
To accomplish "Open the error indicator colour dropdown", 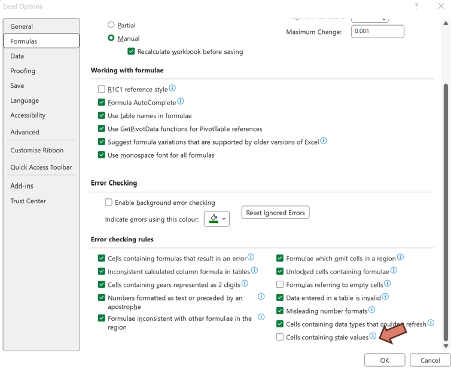I will click(x=217, y=219).
